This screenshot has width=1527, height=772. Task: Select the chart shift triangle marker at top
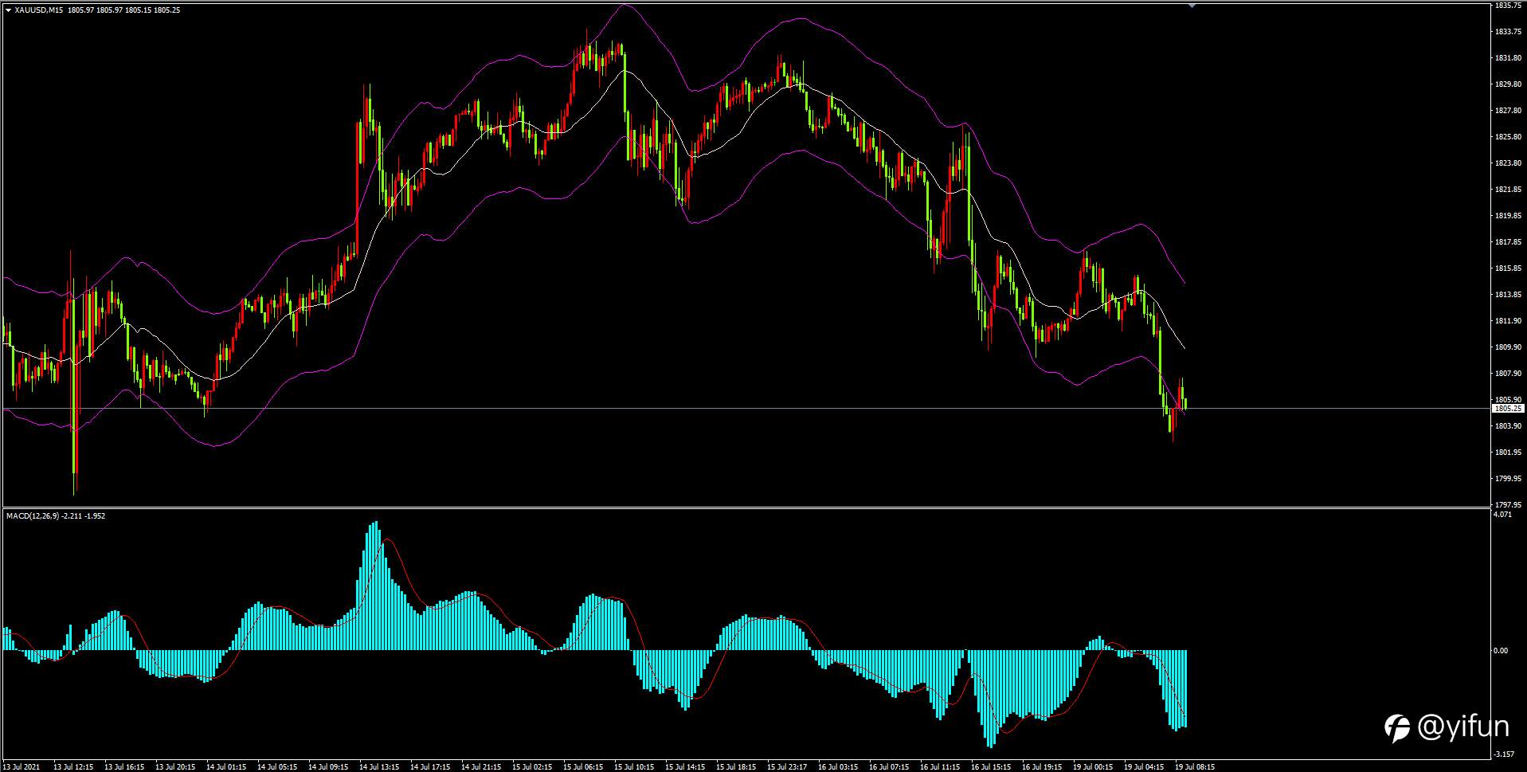1192,5
